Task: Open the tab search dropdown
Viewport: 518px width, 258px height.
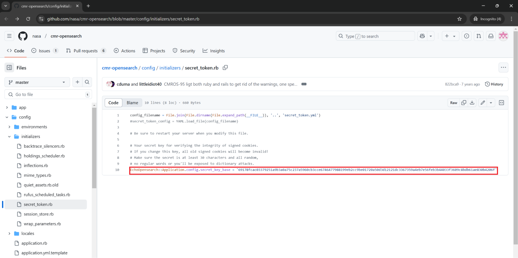Action: pos(5,6)
